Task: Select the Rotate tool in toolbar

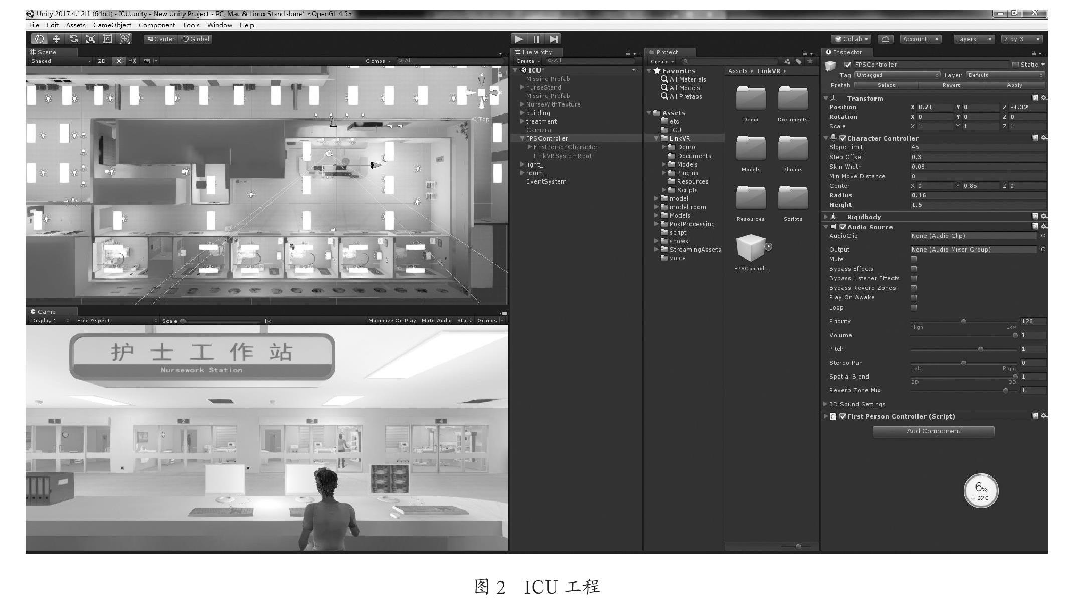Action: coord(74,39)
